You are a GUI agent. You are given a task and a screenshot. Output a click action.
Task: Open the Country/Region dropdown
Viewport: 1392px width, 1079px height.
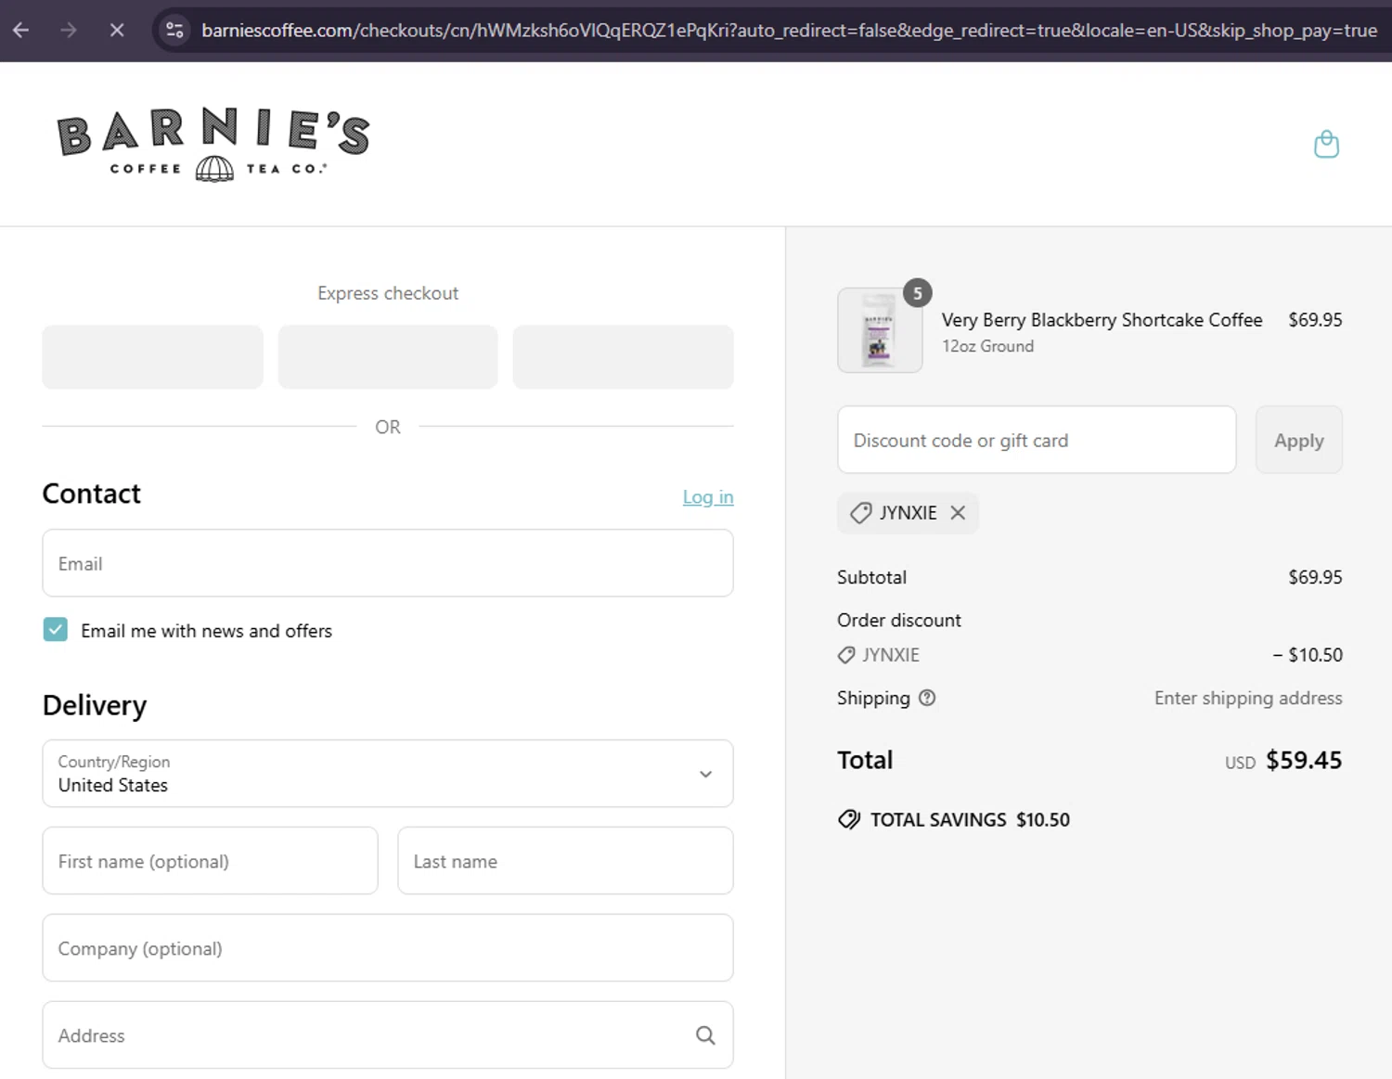pyautogui.click(x=388, y=774)
